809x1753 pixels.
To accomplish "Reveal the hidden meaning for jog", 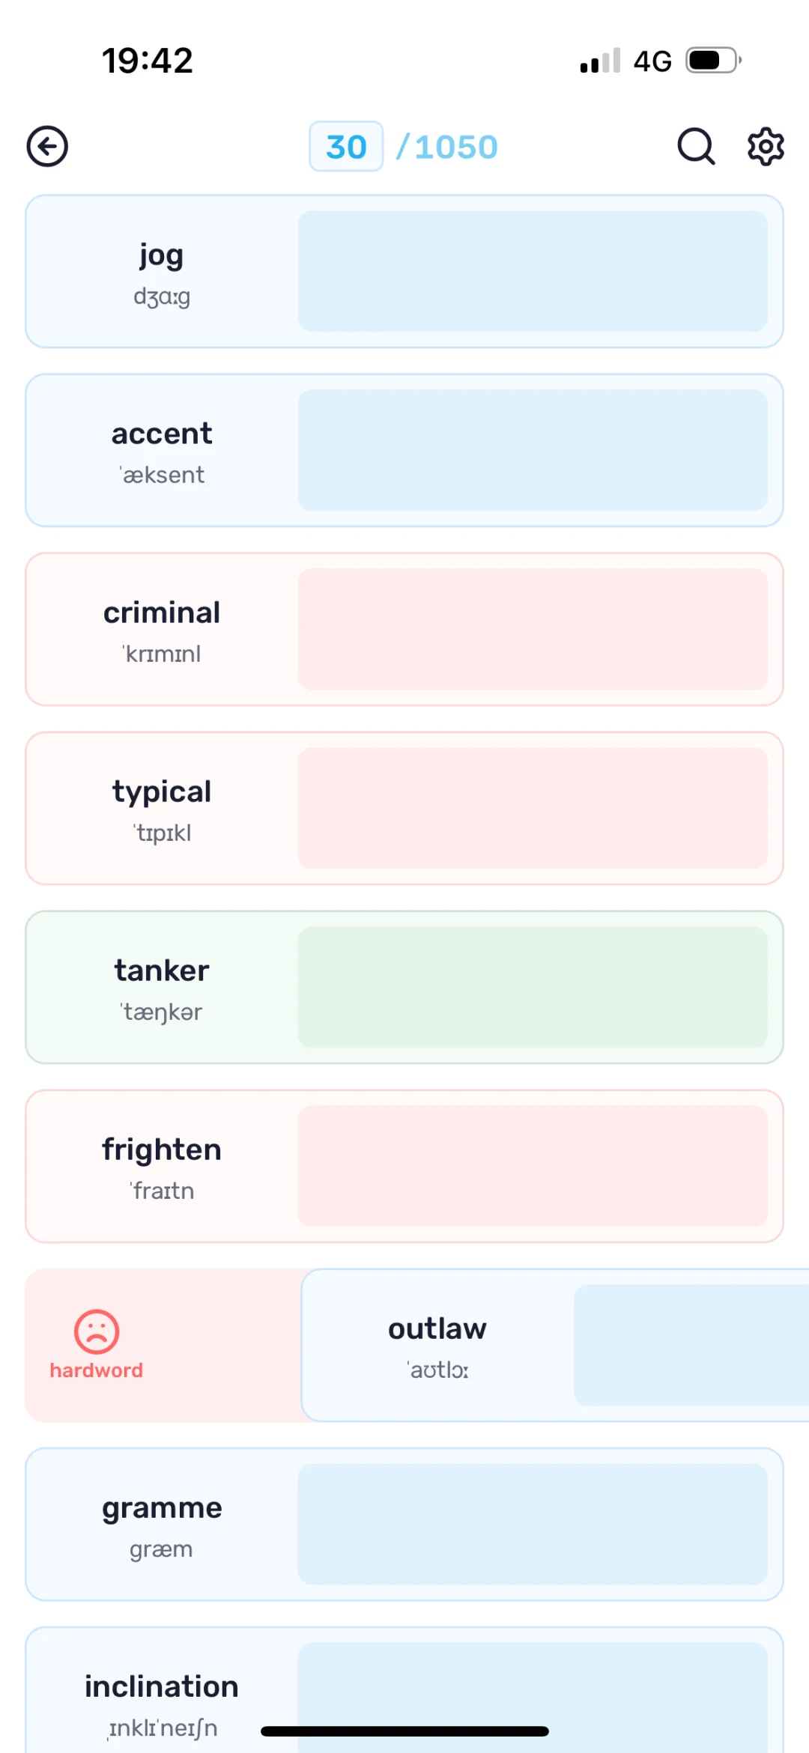I will (x=533, y=271).
